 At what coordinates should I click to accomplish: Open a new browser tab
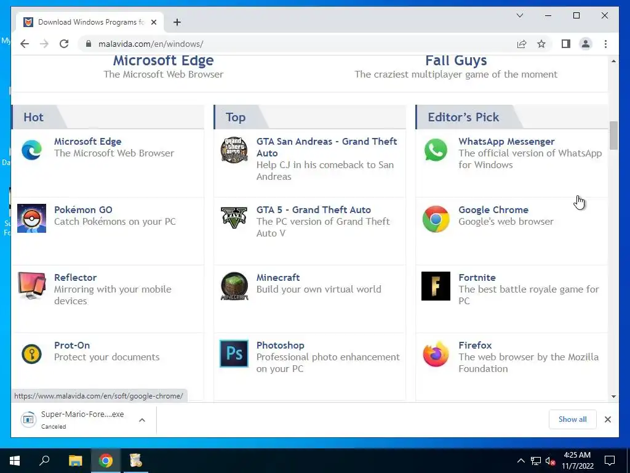[x=177, y=22]
